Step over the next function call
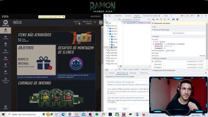Image resolution: width=208 pixels, height=117 pixels. 157,19
